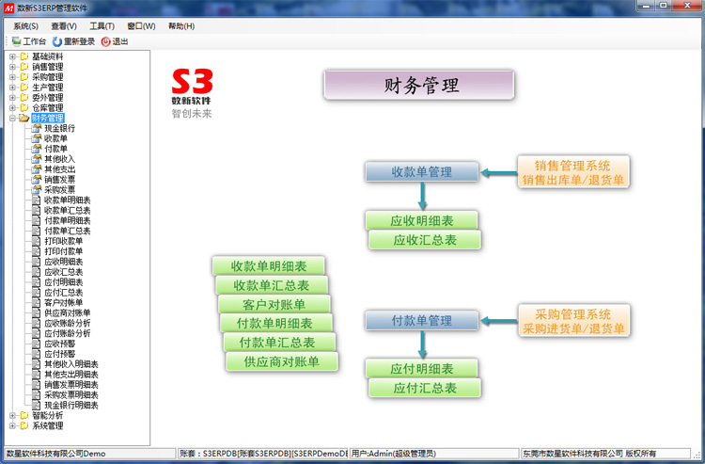Viewport: 705px width, 464px height.
Task: Click the 退出 exit power icon
Action: point(105,41)
